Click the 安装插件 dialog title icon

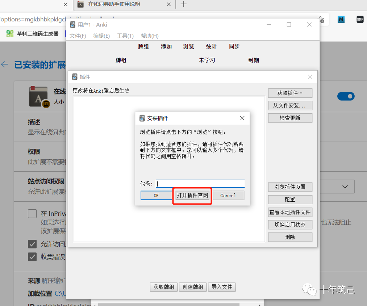click(x=142, y=118)
